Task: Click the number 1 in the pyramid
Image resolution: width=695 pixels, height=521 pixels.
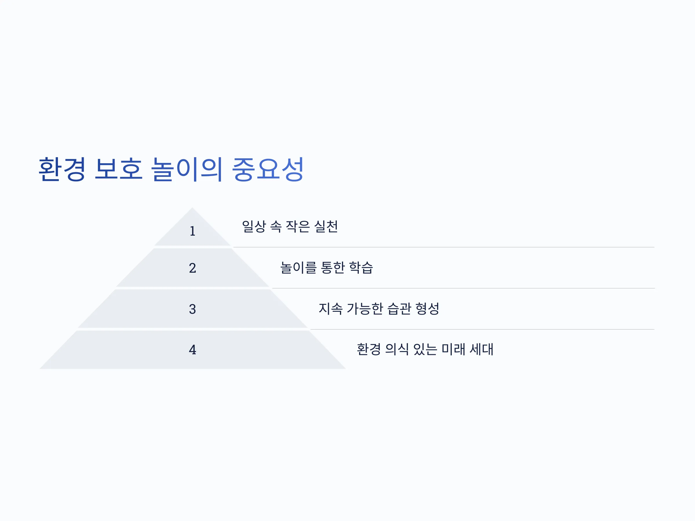Action: 193,231
